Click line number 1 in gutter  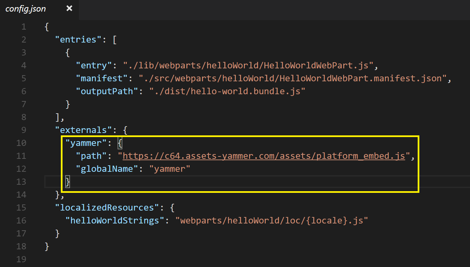pyautogui.click(x=23, y=27)
